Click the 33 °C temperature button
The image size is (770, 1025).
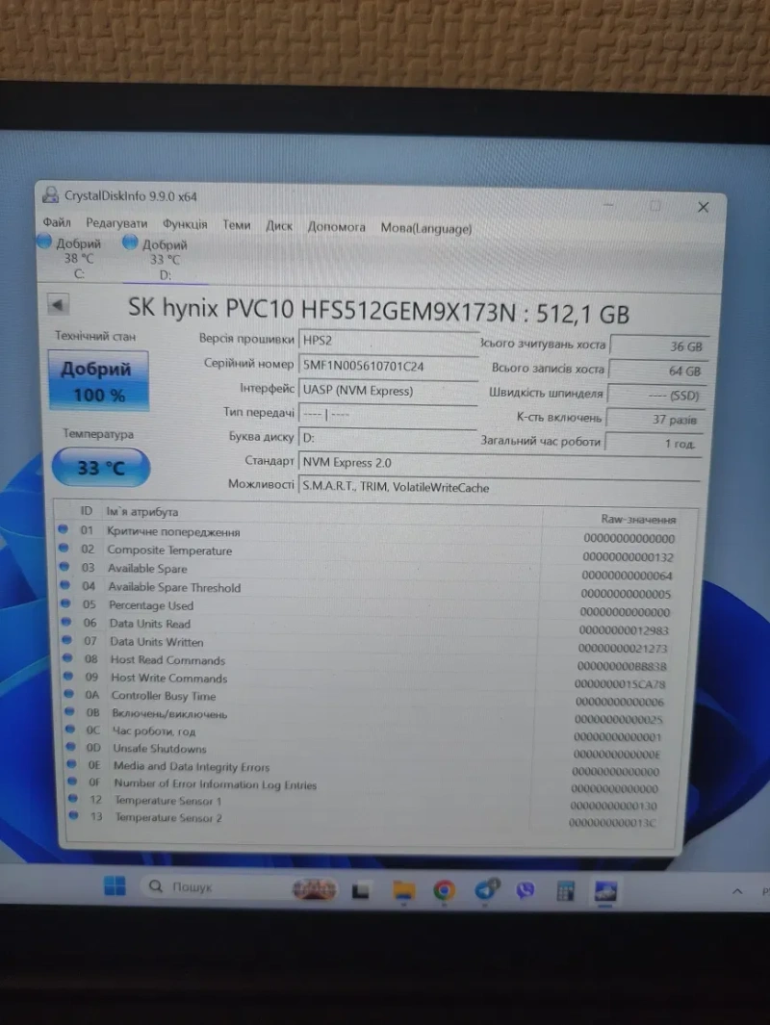coord(101,468)
